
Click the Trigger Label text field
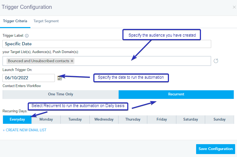click(107, 44)
